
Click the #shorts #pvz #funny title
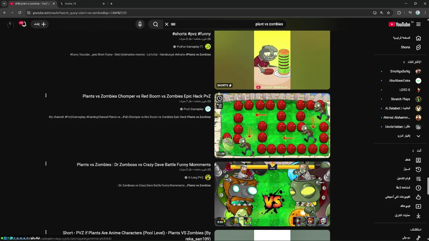coord(191,34)
